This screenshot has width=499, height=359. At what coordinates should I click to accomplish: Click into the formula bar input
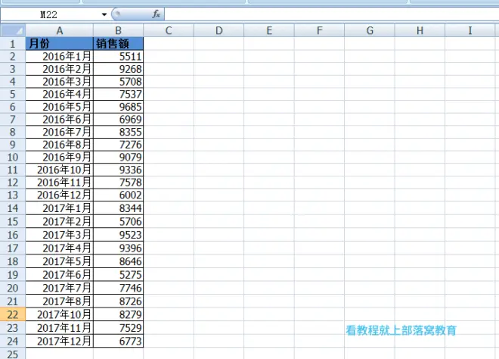(x=332, y=14)
